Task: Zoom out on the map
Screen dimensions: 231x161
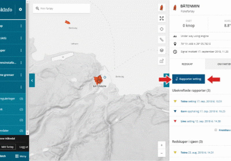Action: (x=162, y=154)
